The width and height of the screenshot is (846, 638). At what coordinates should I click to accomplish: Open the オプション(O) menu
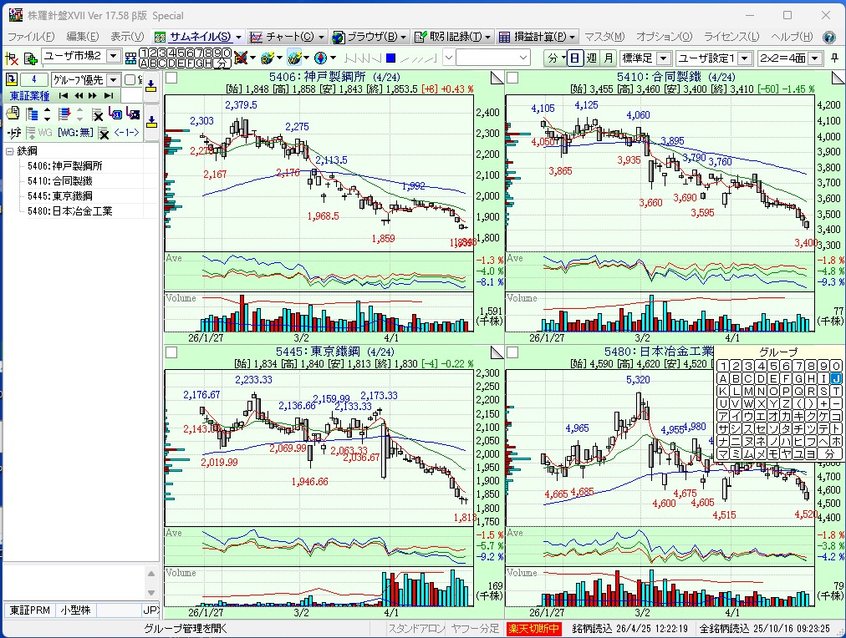[664, 37]
